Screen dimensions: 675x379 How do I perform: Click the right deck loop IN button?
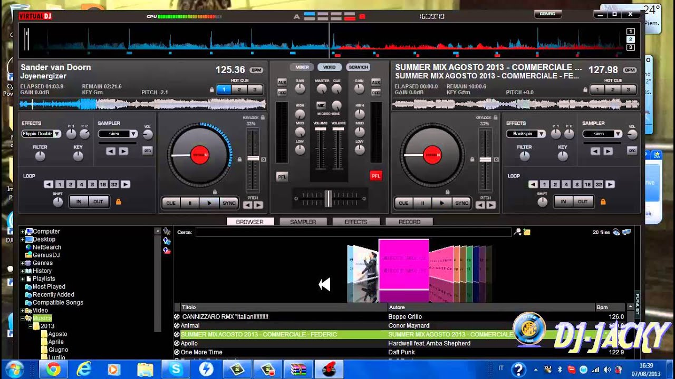tap(563, 202)
